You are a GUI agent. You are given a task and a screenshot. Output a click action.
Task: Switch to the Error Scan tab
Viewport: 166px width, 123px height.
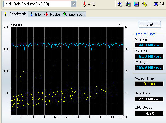74,15
